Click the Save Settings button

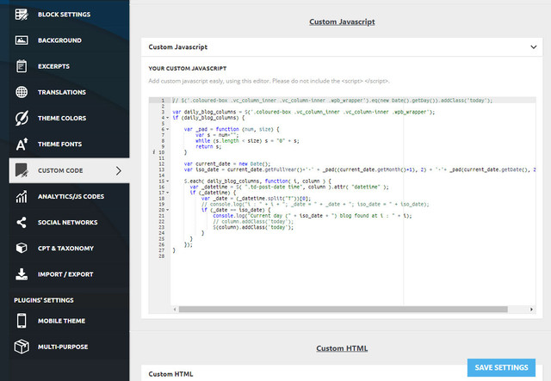pyautogui.click(x=501, y=367)
